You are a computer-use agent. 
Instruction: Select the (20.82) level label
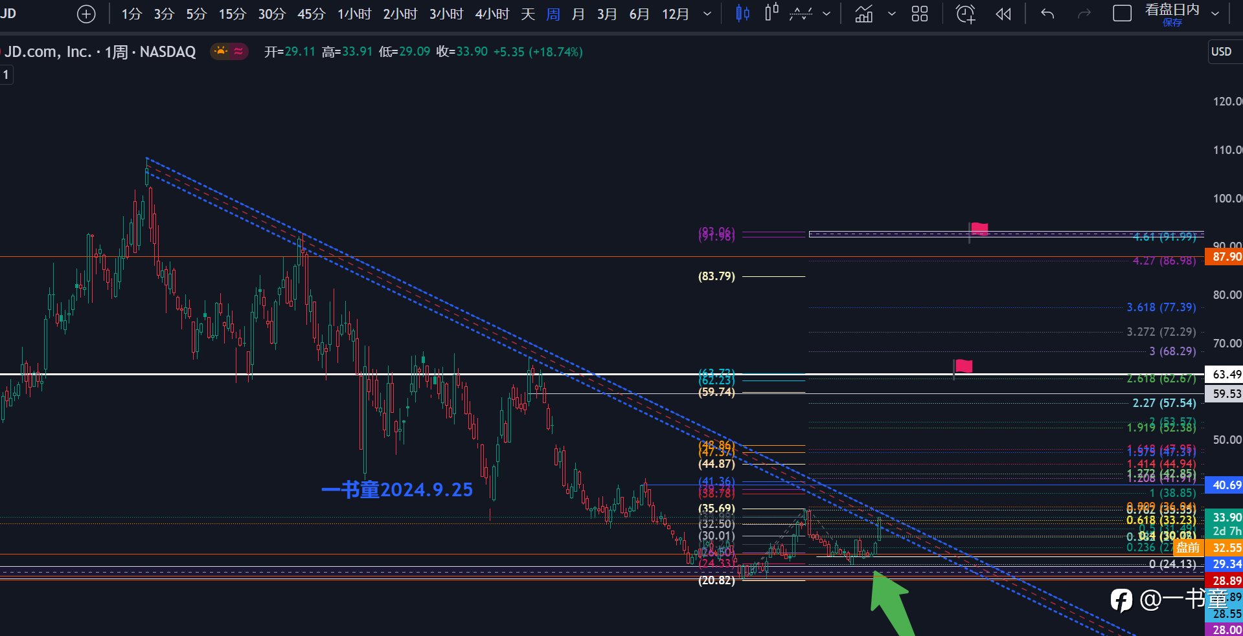[716, 580]
